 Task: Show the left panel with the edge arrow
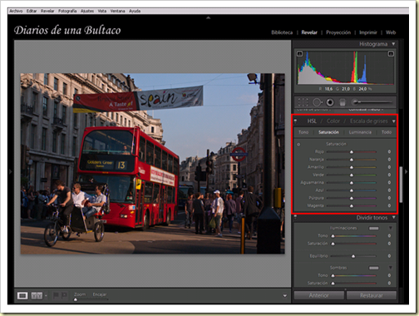tap(11, 172)
